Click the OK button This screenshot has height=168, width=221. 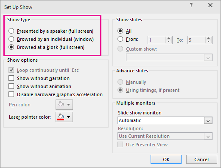pos(166,159)
